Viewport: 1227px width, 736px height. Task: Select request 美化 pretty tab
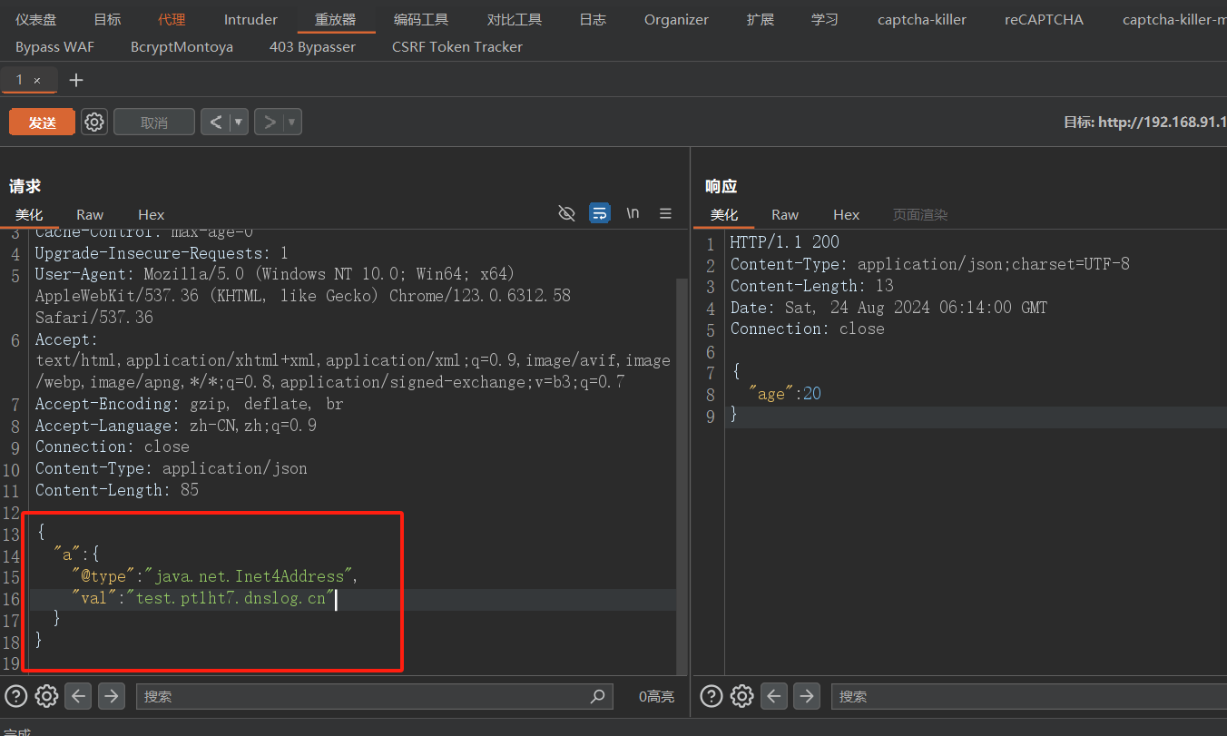coord(29,215)
